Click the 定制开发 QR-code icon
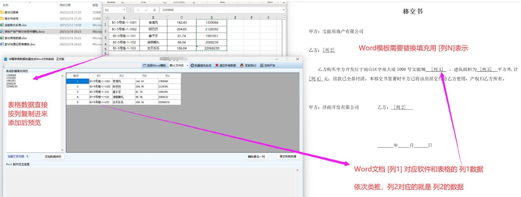Image resolution: width=521 pixels, height=197 pixels. point(262,65)
